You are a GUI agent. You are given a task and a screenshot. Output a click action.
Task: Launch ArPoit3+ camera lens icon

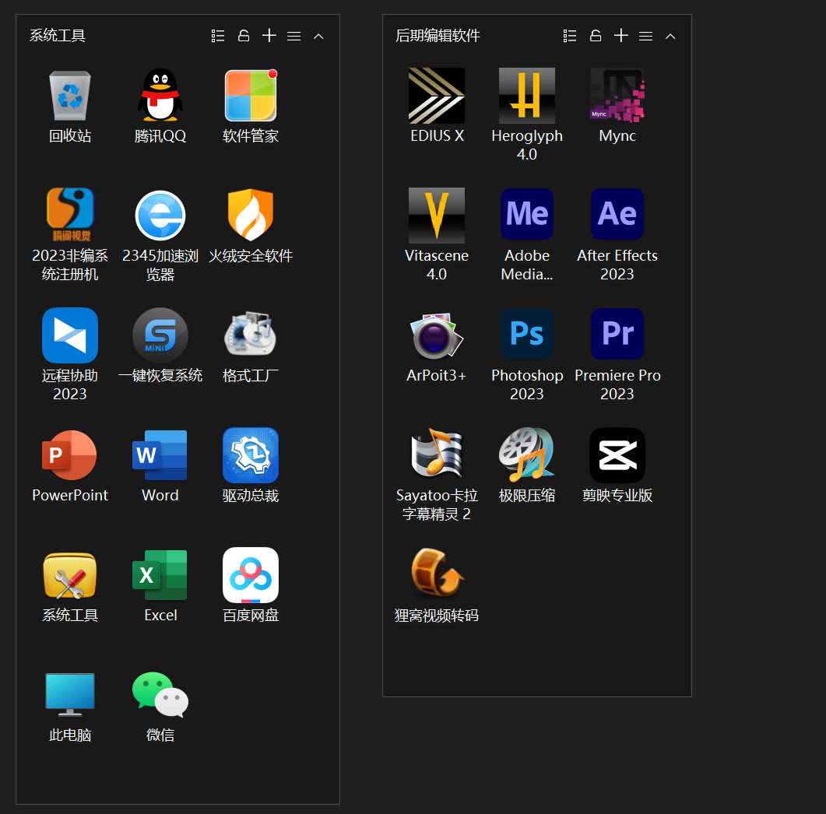click(x=437, y=335)
